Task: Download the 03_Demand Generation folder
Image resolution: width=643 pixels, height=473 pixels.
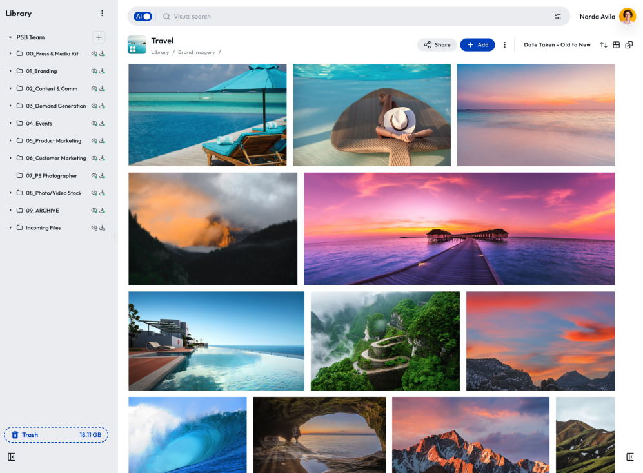Action: [102, 106]
